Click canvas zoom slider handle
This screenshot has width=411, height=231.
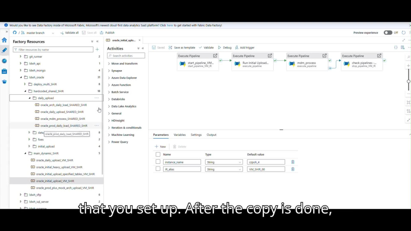(x=409, y=81)
